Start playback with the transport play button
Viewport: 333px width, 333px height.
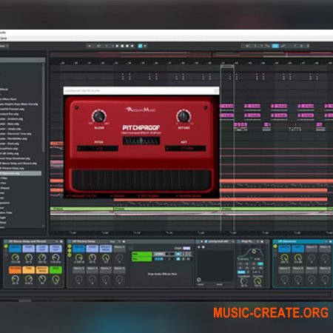(x=117, y=46)
